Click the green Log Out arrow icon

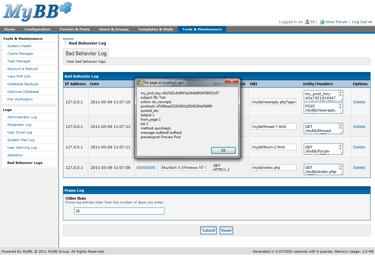tap(370, 22)
